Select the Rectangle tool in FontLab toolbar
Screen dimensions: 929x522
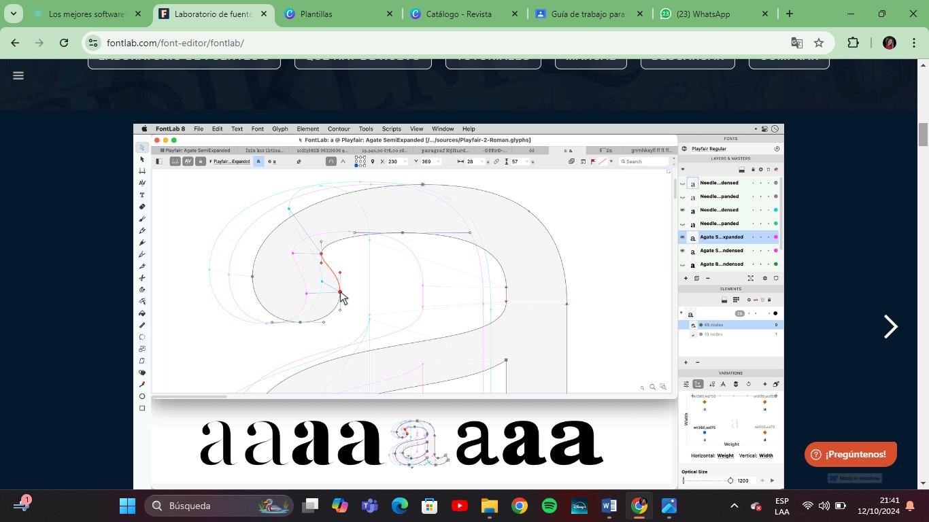pyautogui.click(x=142, y=408)
